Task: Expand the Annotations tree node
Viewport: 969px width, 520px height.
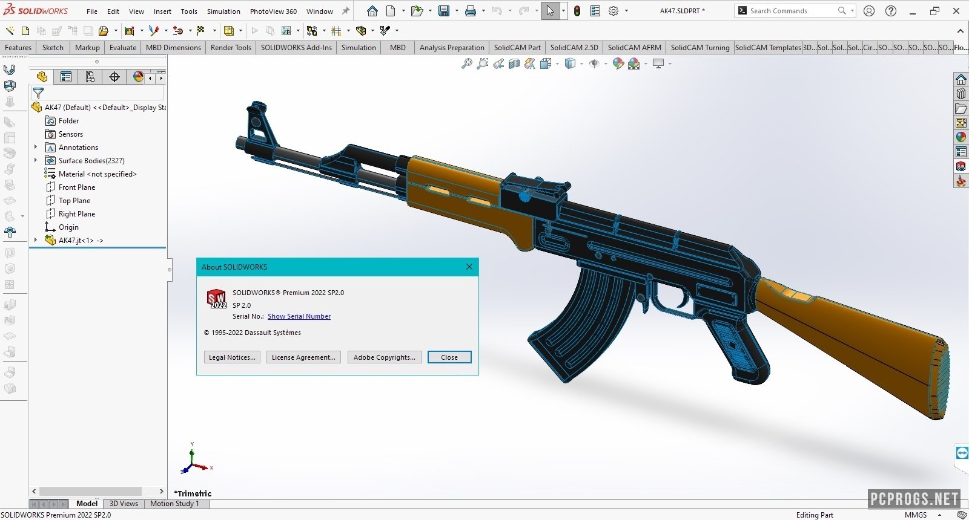Action: 36,147
